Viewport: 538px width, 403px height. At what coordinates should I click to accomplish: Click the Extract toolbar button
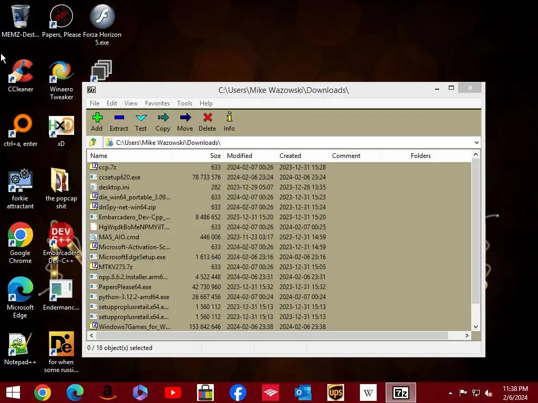[x=119, y=122]
